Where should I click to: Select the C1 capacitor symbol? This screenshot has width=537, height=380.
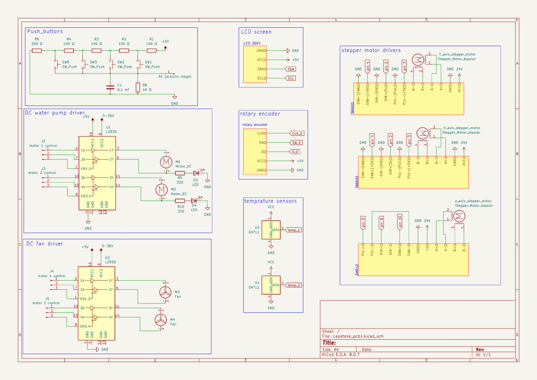click(x=110, y=87)
